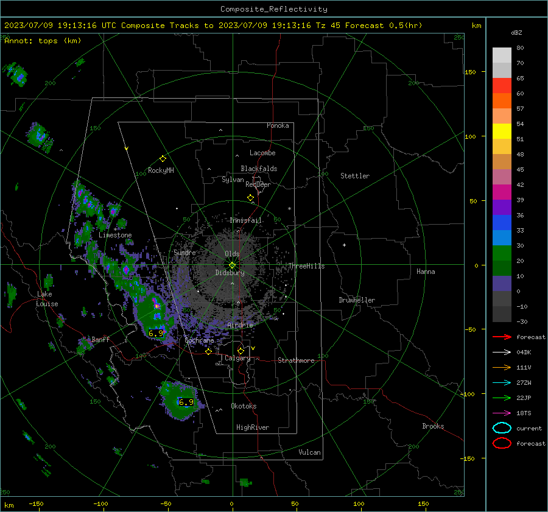Viewport: 548px width, 512px height.
Task: Click the 6.9 storm top label west of Okotoks
Action: pyautogui.click(x=186, y=402)
